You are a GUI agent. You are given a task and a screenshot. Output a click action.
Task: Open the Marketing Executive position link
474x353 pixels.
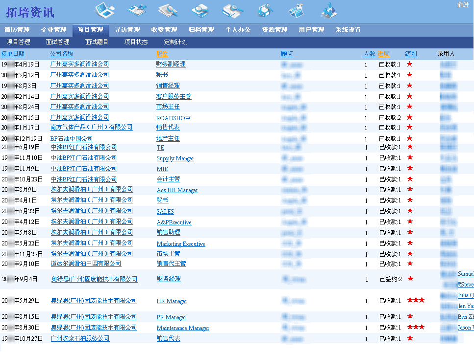pos(181,243)
